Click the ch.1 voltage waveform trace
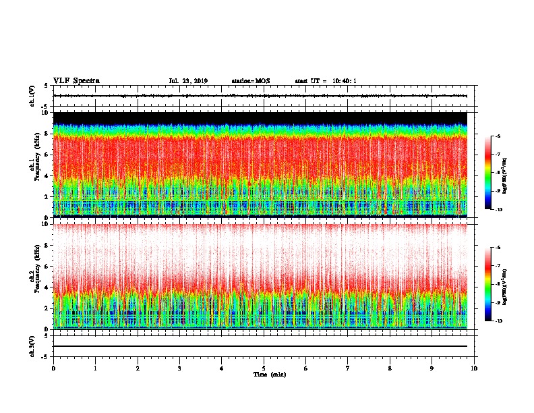 coord(260,96)
